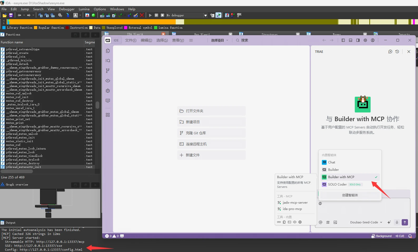The width and height of the screenshot is (418, 252).
Task: Open Trae's remote screen sidebar icon
Action: (x=108, y=101)
